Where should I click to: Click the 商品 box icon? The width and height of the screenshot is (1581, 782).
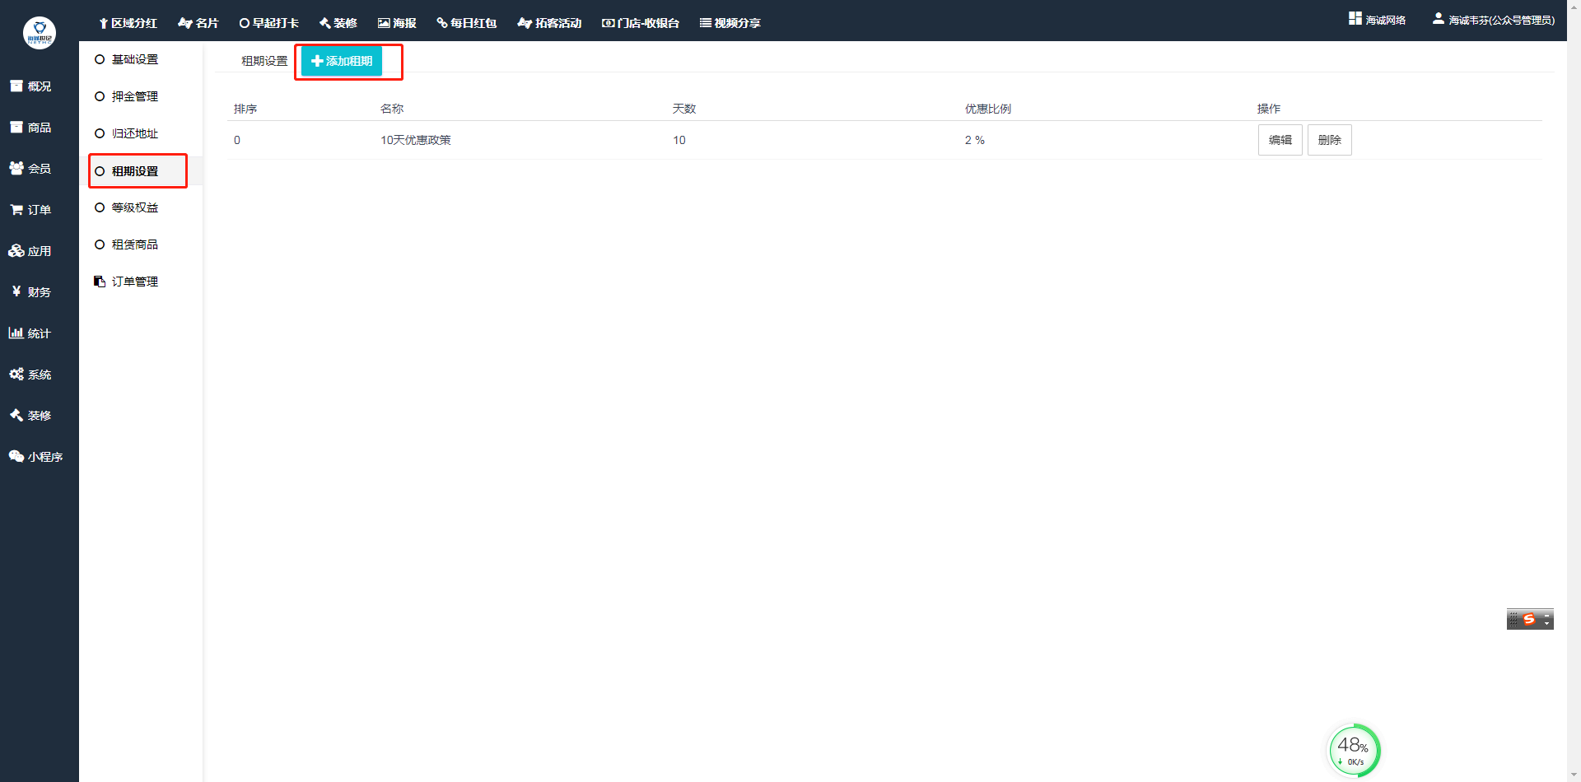[16, 127]
